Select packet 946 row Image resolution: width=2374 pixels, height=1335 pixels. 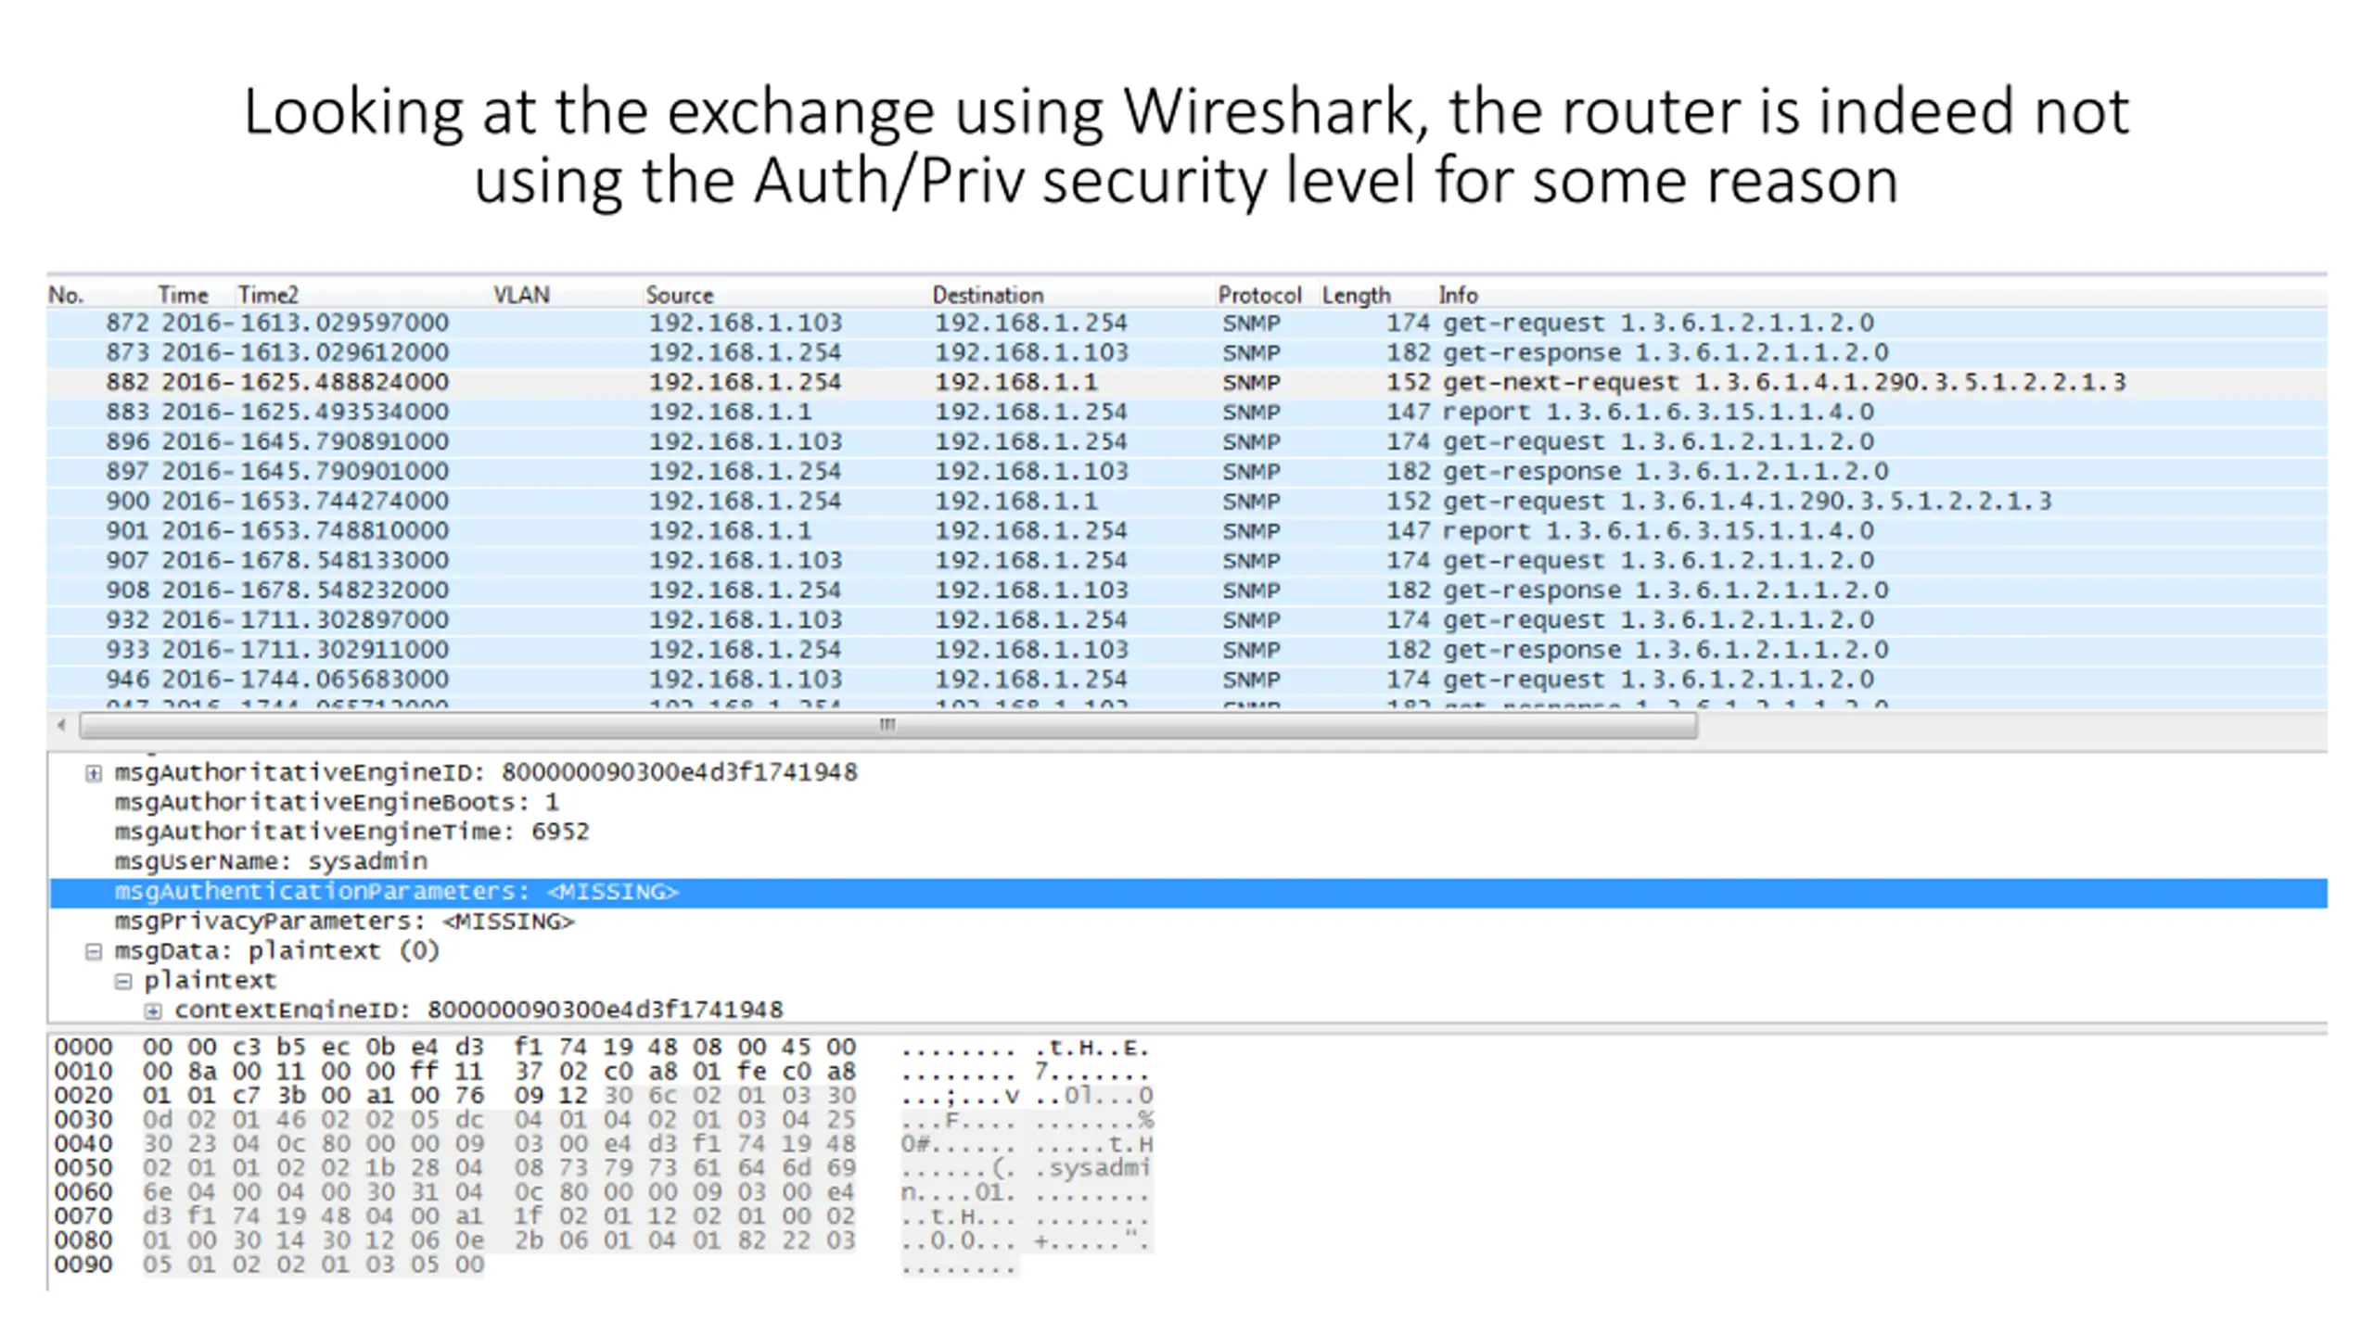[x=1187, y=680]
